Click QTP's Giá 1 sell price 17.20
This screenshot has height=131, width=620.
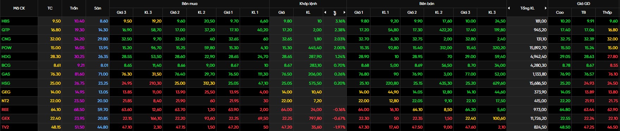click(364, 30)
